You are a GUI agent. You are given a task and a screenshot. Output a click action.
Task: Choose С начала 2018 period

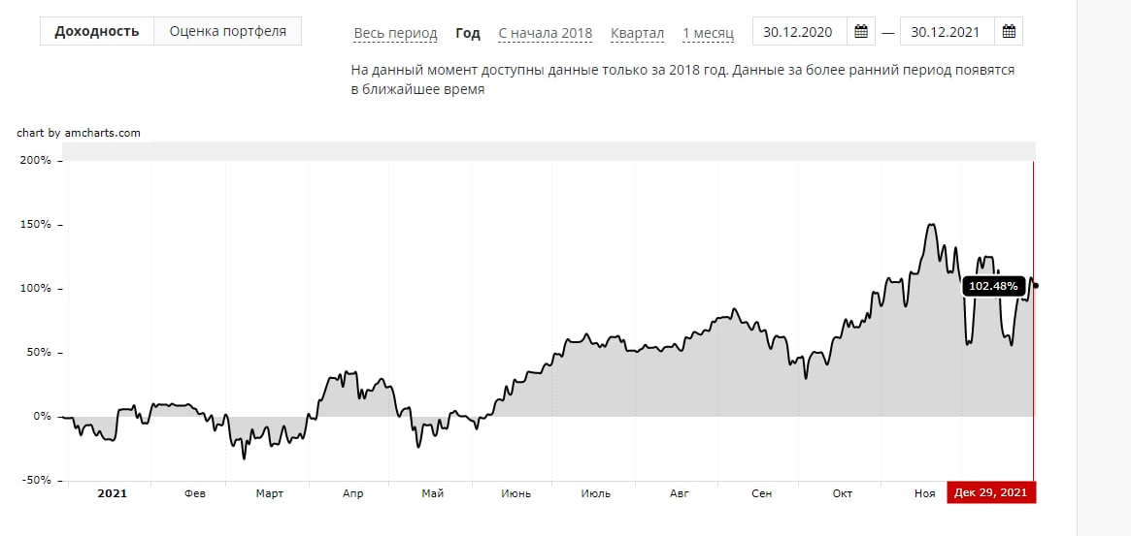[545, 33]
